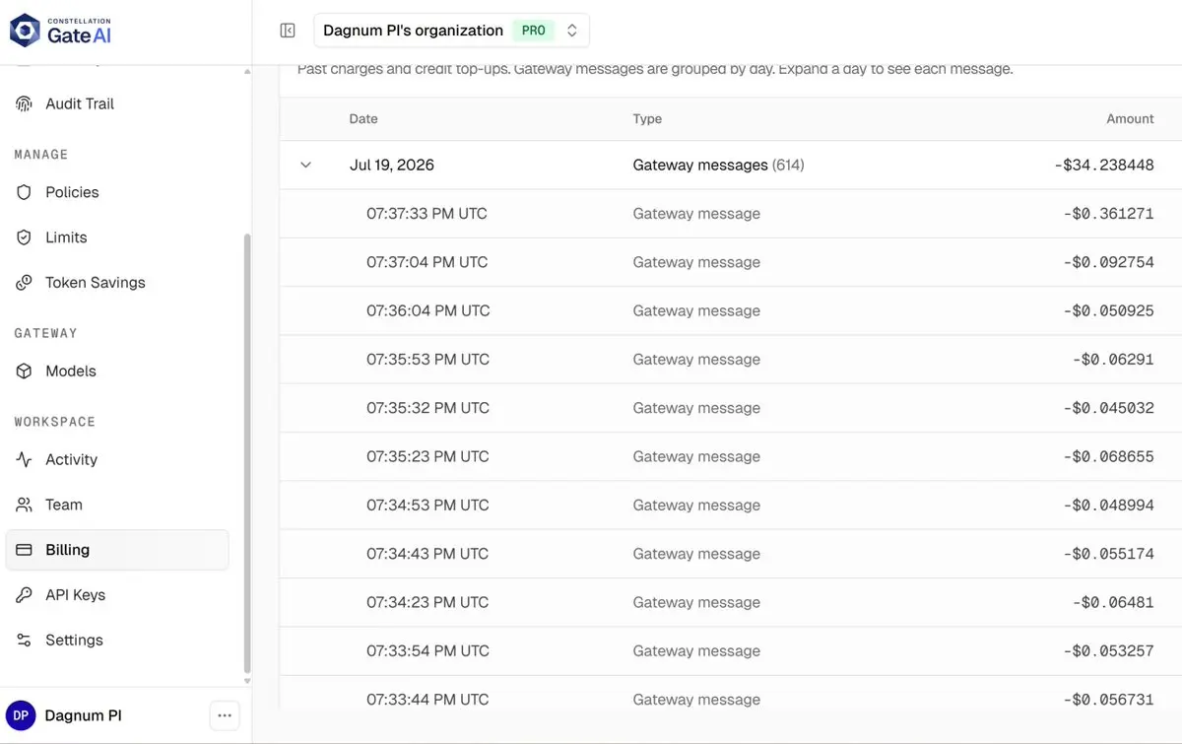Click the Models cube icon
This screenshot has height=744, width=1182.
tap(25, 372)
